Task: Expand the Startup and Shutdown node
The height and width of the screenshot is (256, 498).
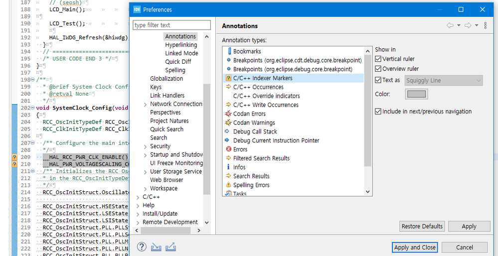Action: 145,155
